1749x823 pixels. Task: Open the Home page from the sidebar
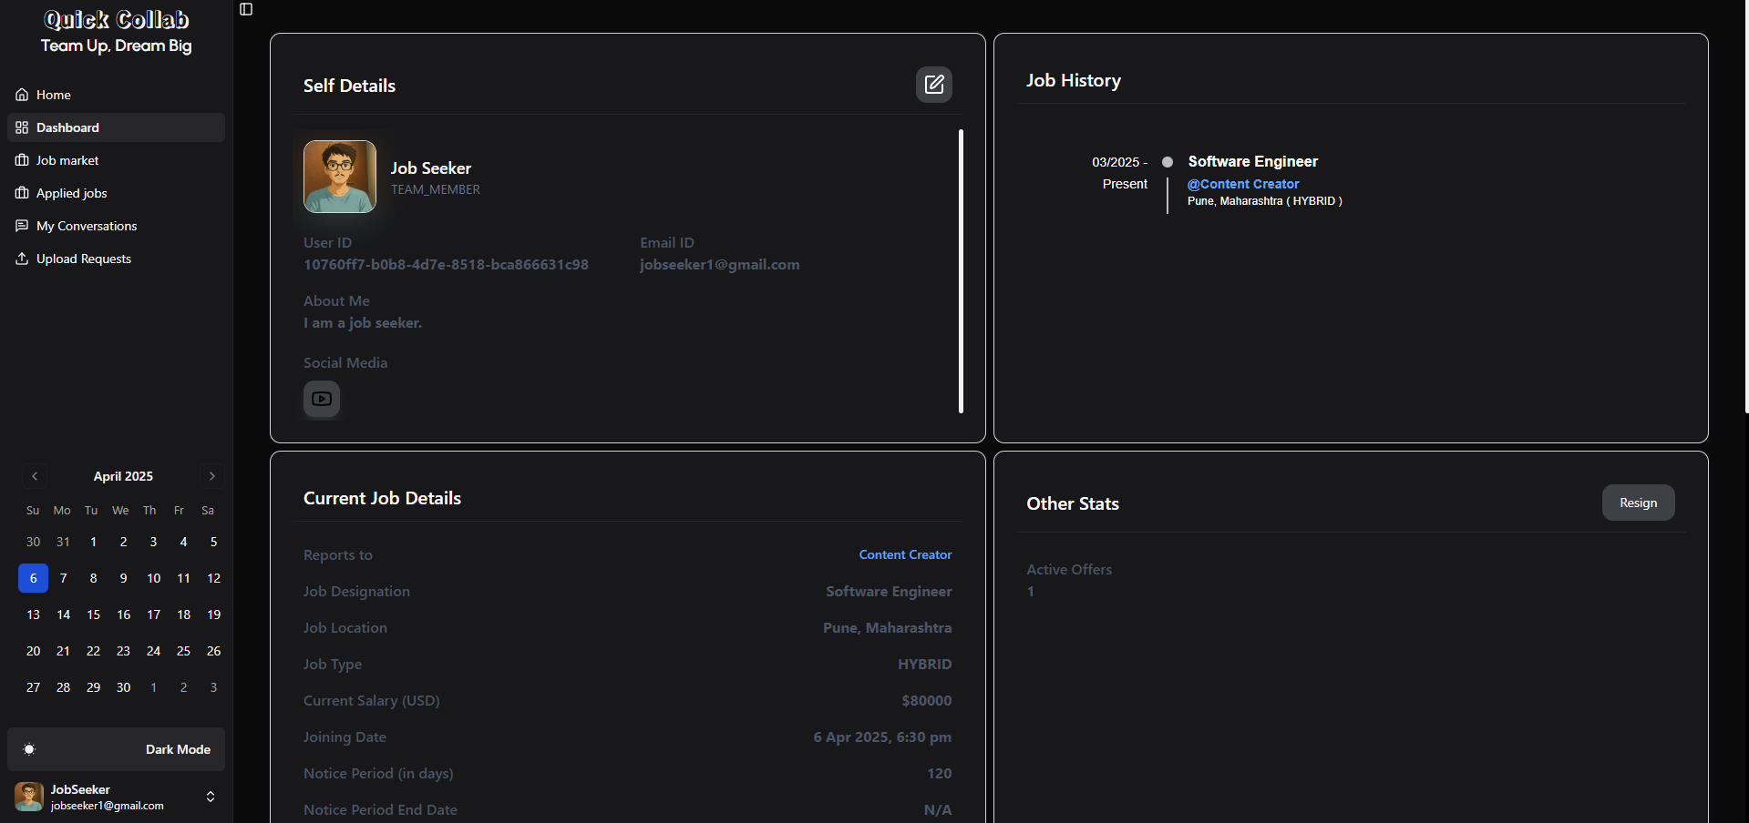click(52, 95)
